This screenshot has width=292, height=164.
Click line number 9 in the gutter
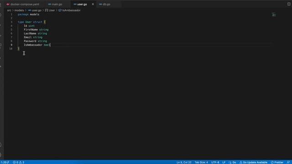11,45
